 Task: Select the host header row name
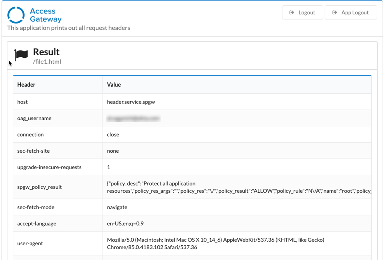pos(22,102)
